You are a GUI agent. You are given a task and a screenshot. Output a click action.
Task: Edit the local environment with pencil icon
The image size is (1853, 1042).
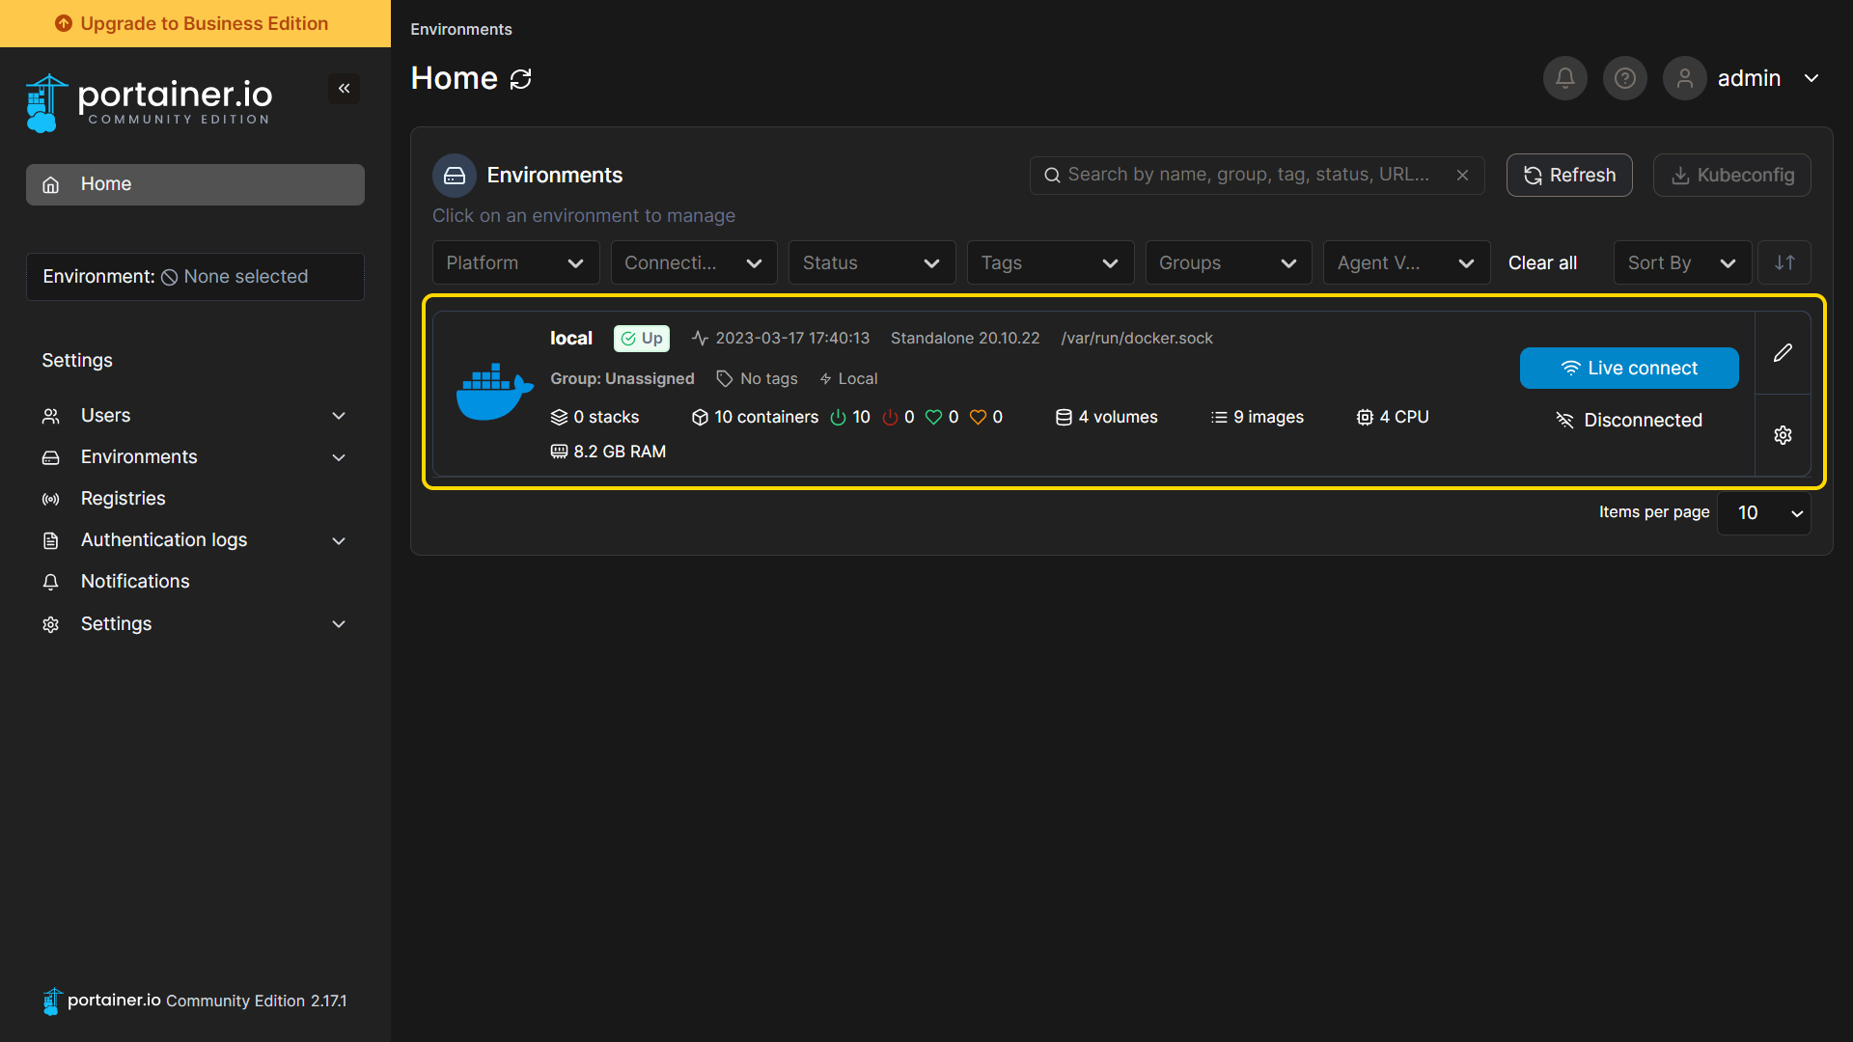[x=1783, y=353]
